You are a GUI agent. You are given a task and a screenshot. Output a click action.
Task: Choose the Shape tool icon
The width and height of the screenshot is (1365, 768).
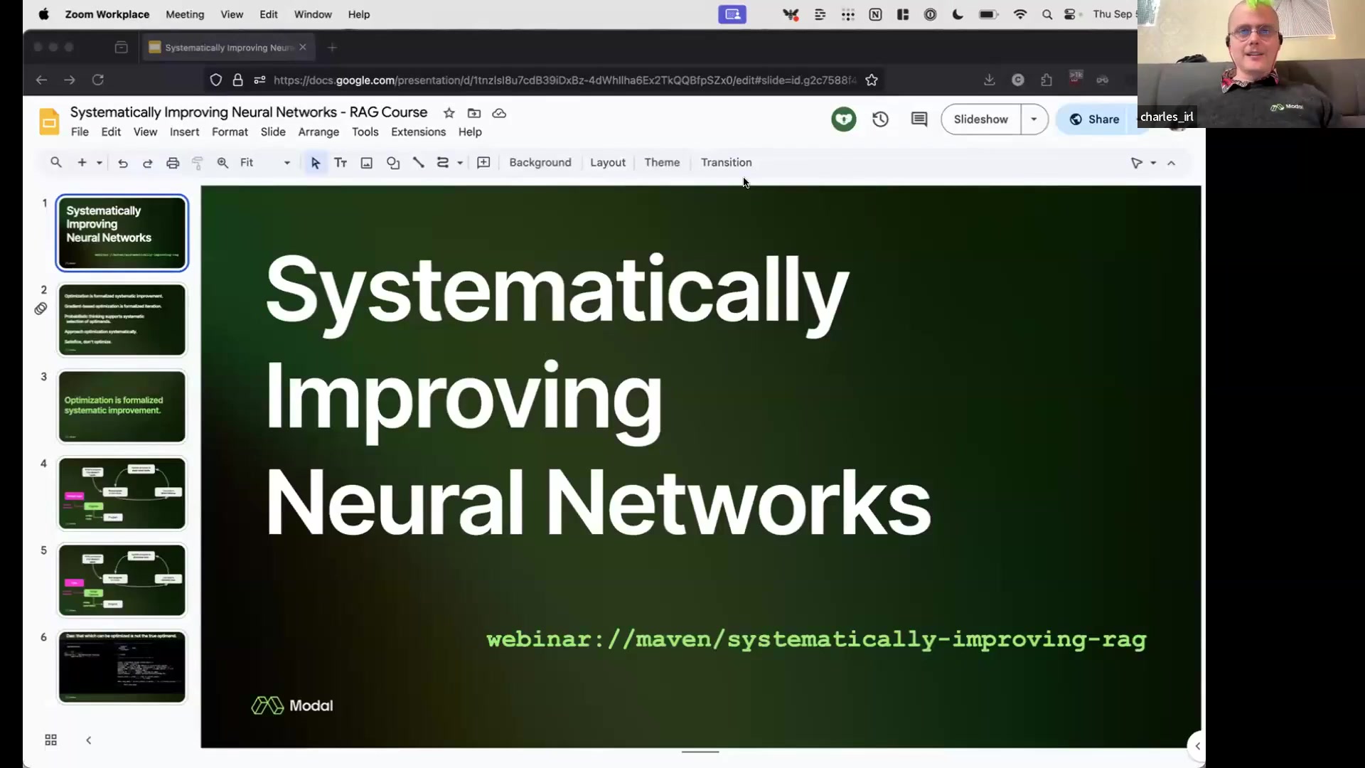coord(393,163)
